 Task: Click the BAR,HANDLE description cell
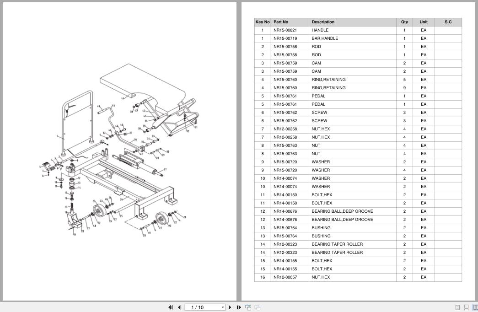click(352, 38)
